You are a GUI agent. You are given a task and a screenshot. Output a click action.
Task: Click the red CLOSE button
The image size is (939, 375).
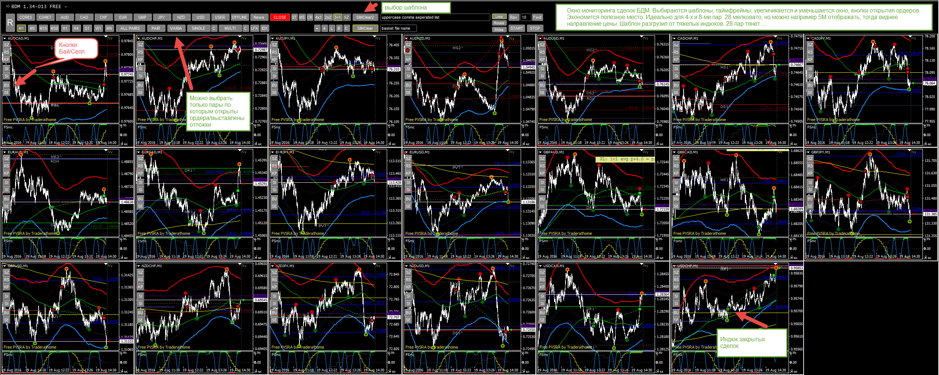[280, 17]
